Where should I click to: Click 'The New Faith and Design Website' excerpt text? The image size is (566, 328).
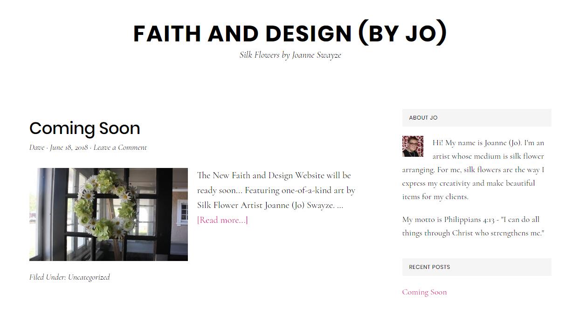[x=261, y=175]
